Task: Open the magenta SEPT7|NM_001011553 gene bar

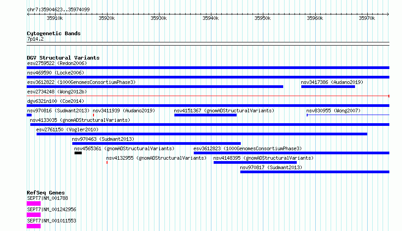Action: [x=33, y=226]
